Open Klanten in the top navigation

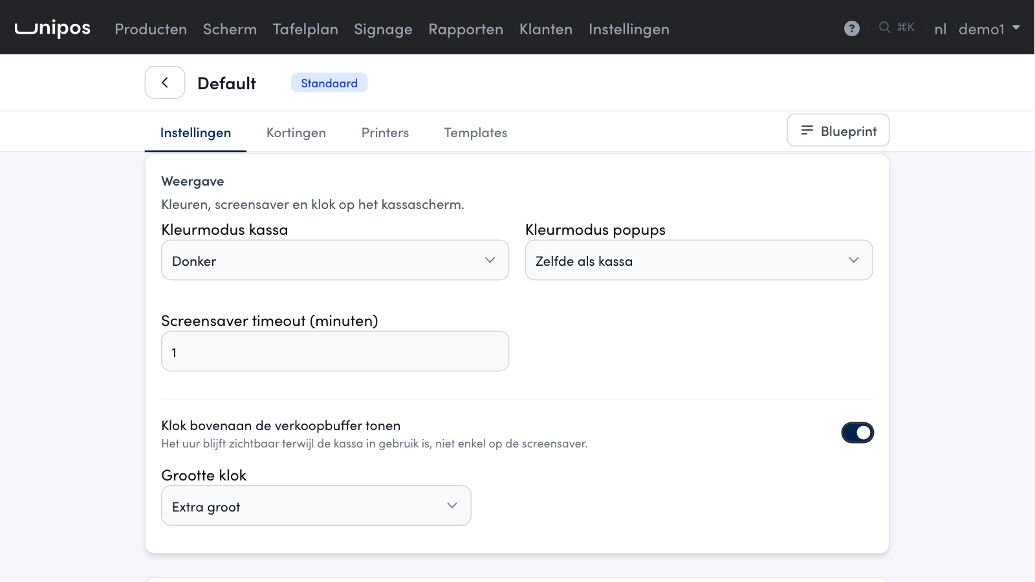(546, 29)
